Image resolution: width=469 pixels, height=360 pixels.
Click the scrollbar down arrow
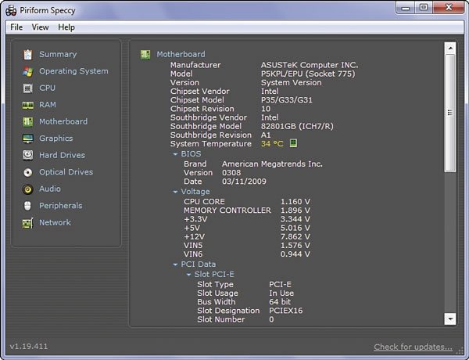pyautogui.click(x=450, y=319)
